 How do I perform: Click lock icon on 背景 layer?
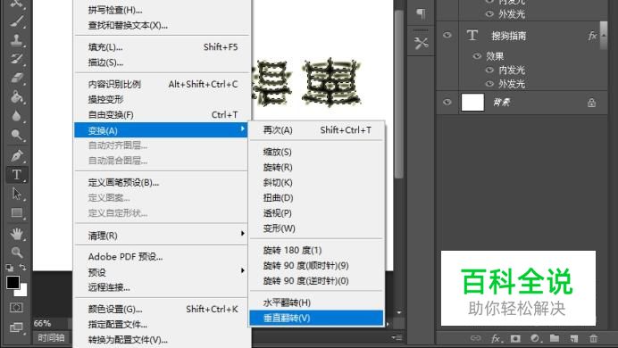591,103
